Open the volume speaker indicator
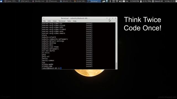Viewport: 177px width, 99px height. 120,1
